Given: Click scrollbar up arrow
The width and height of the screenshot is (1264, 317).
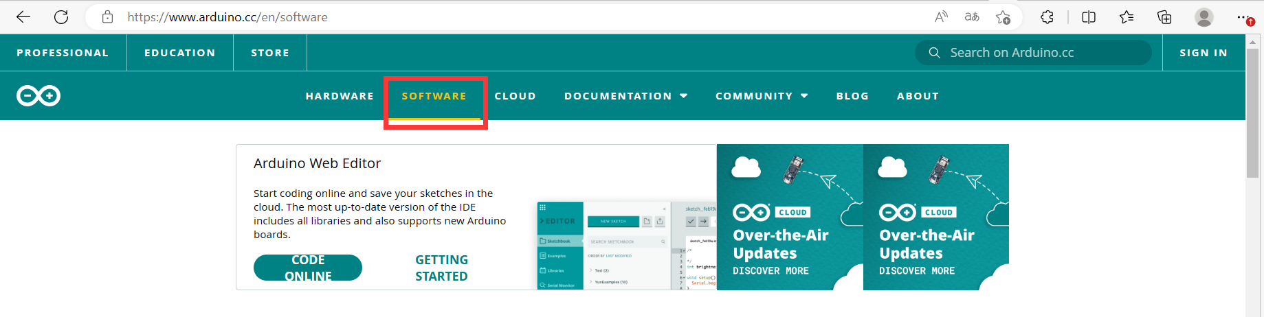Looking at the screenshot, I should [1253, 42].
